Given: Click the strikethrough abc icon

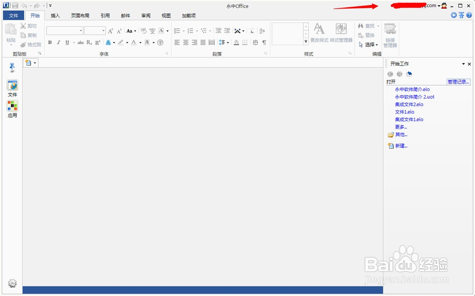Looking at the screenshot, I should point(81,43).
